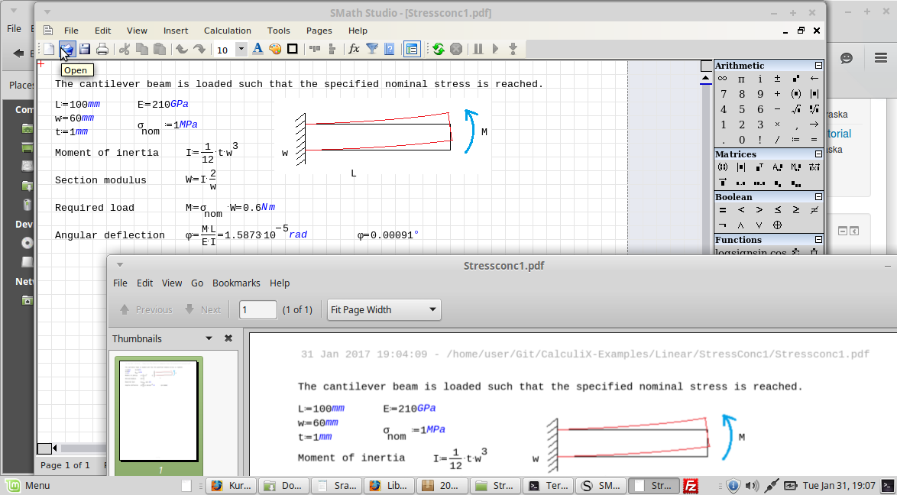Pick the background color palette icon

(x=275, y=49)
